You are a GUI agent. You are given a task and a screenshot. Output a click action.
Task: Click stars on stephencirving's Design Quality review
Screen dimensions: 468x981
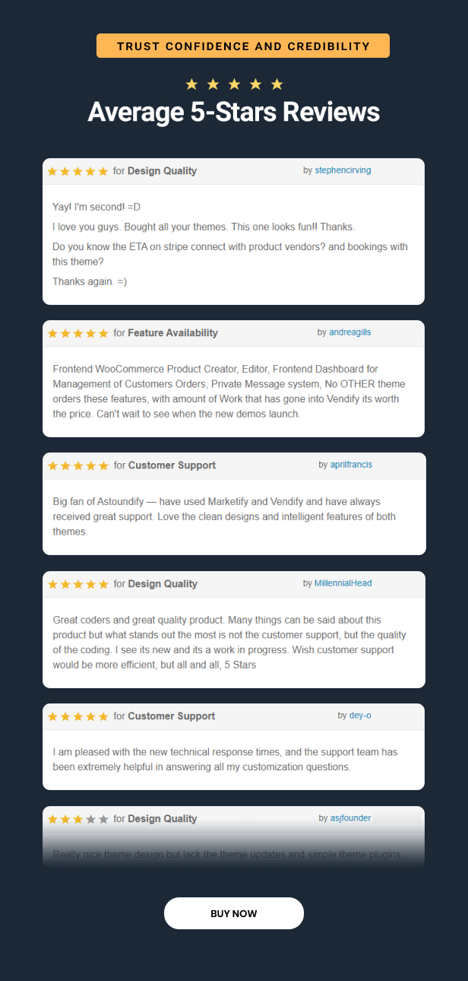coord(77,171)
